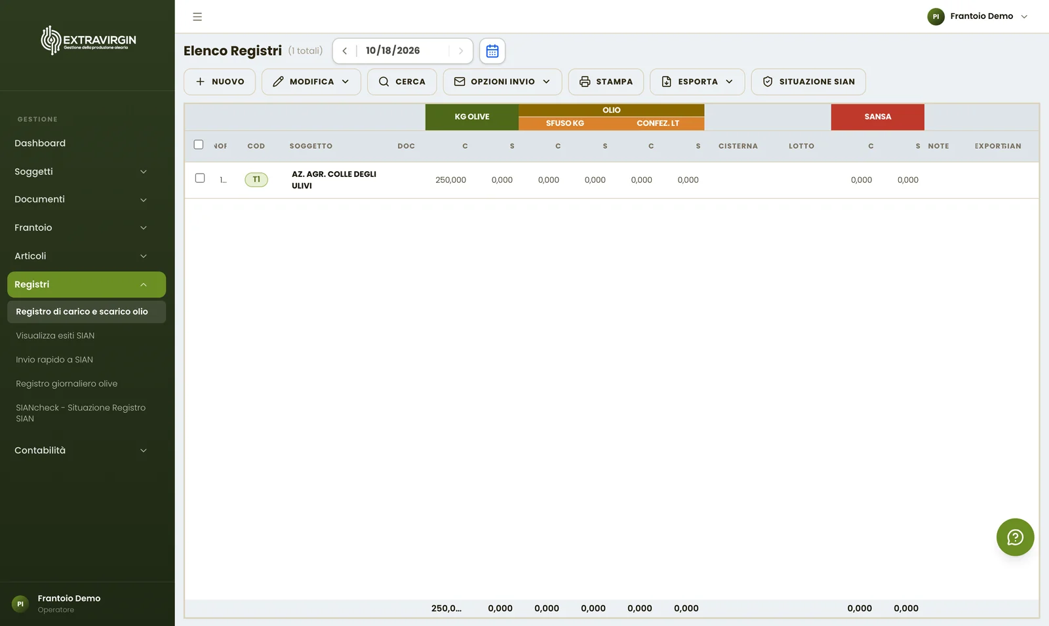Image resolution: width=1049 pixels, height=626 pixels.
Task: Tick the AZ. AGR. COLLE DEGLI ULIVI row checkbox
Action: point(200,178)
